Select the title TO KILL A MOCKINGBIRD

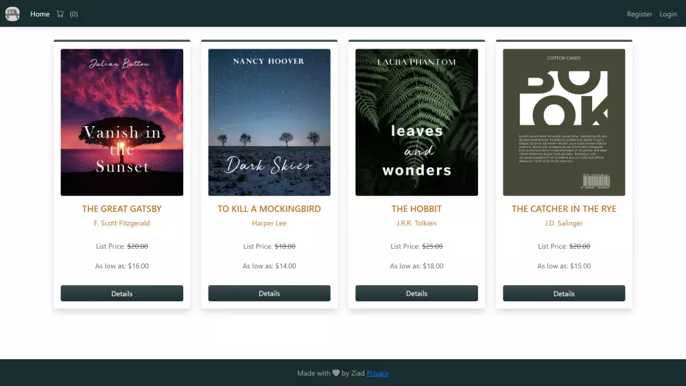269,208
